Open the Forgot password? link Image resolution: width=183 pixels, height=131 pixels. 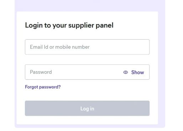(43, 87)
